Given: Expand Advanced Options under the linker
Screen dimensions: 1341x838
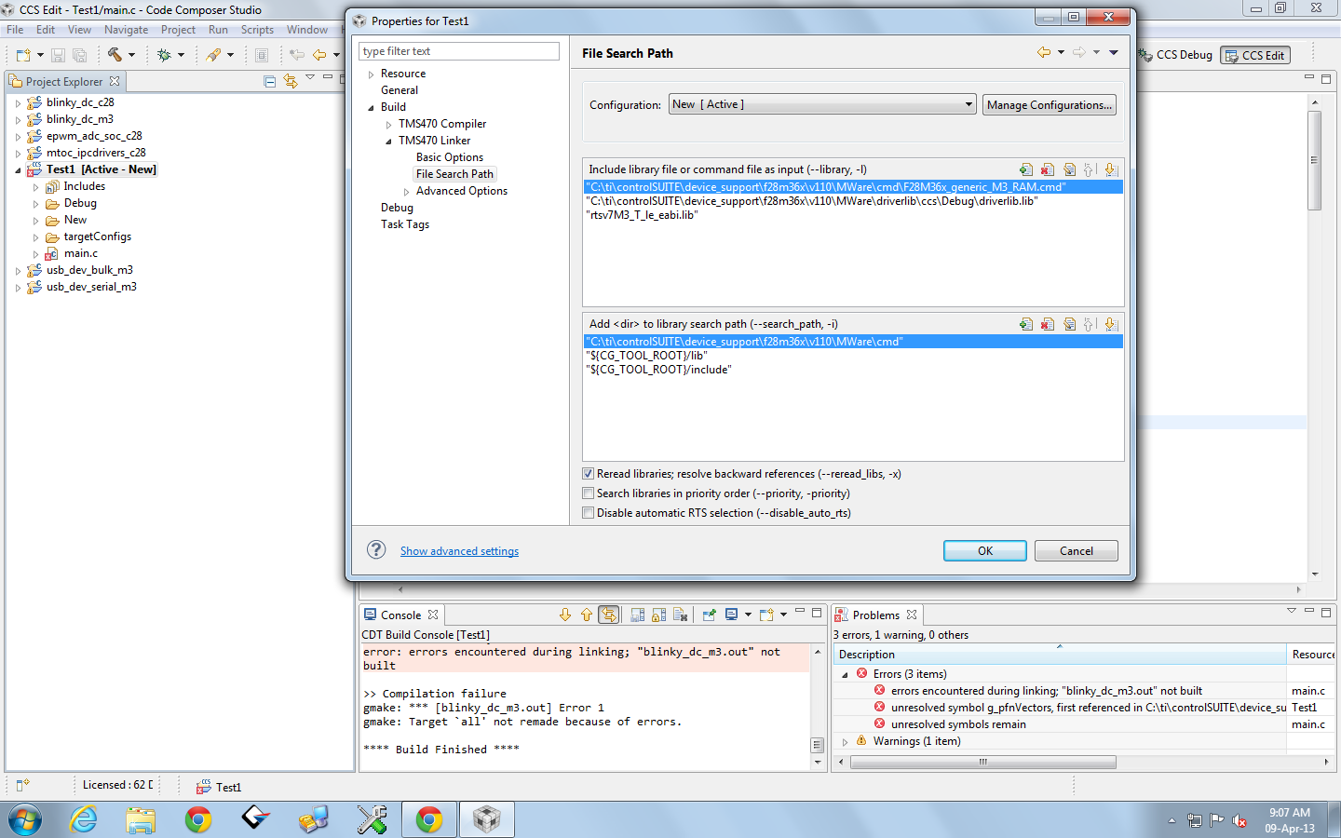Looking at the screenshot, I should click(406, 192).
